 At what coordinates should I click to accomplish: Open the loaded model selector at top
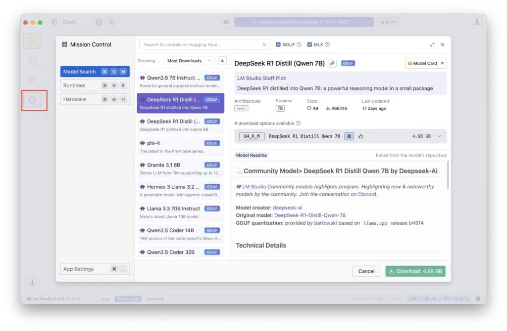pyautogui.click(x=304, y=22)
